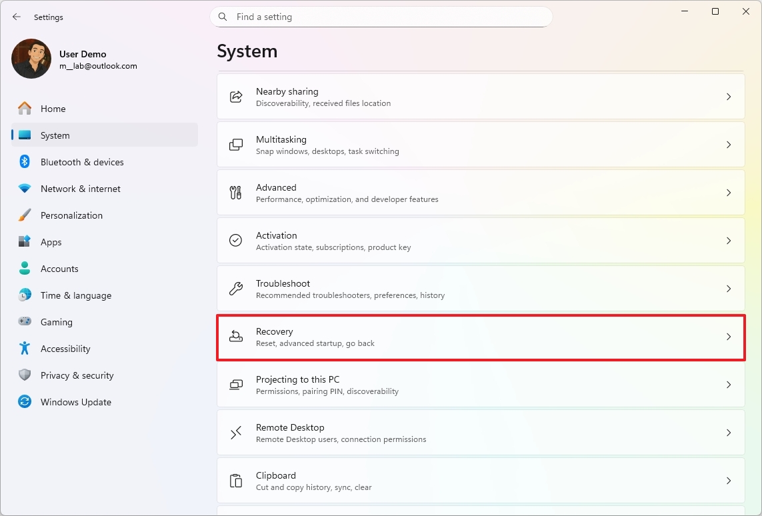Click the Find a setting search box

click(x=380, y=17)
